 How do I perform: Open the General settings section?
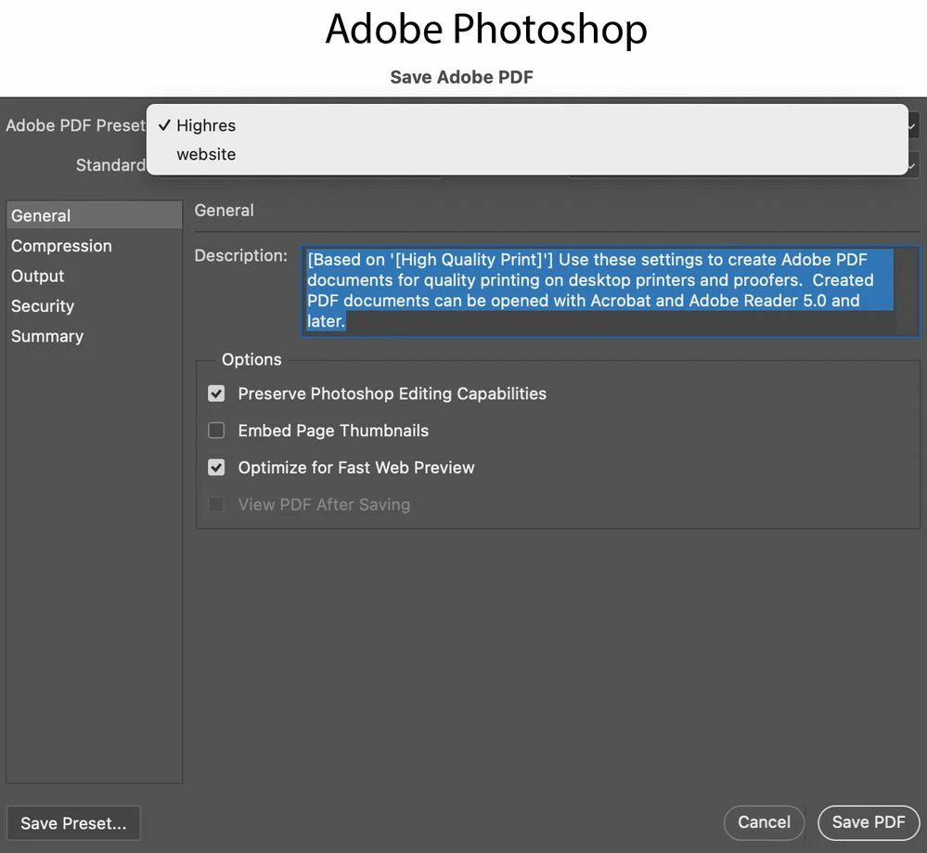(94, 215)
